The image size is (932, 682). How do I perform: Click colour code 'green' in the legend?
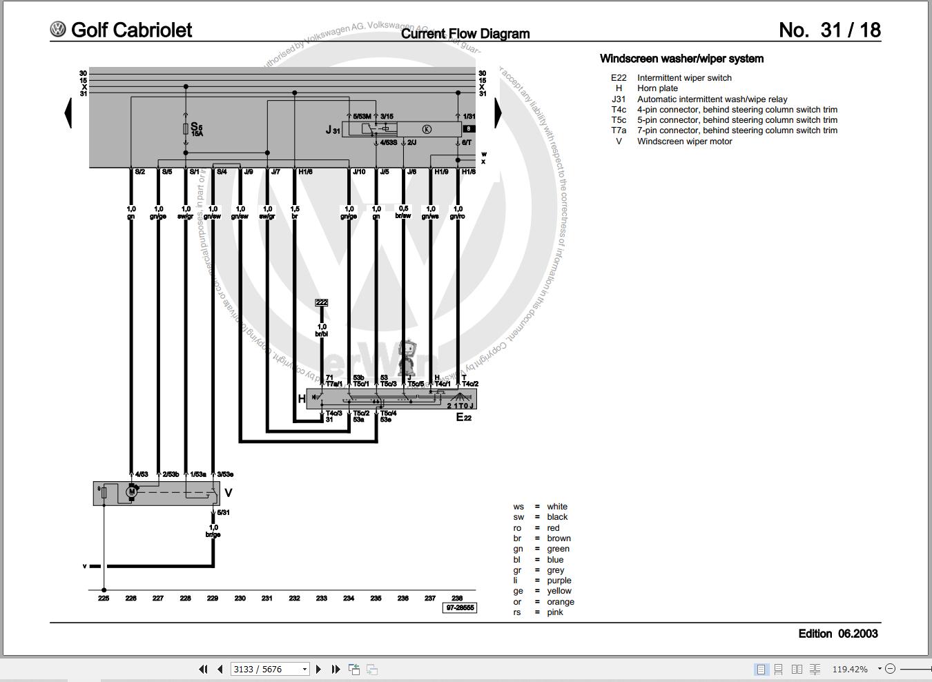tap(558, 549)
